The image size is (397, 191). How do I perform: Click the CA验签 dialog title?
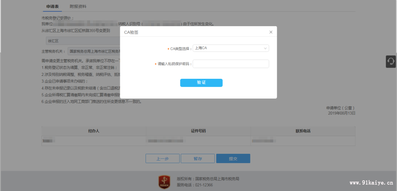point(131,32)
